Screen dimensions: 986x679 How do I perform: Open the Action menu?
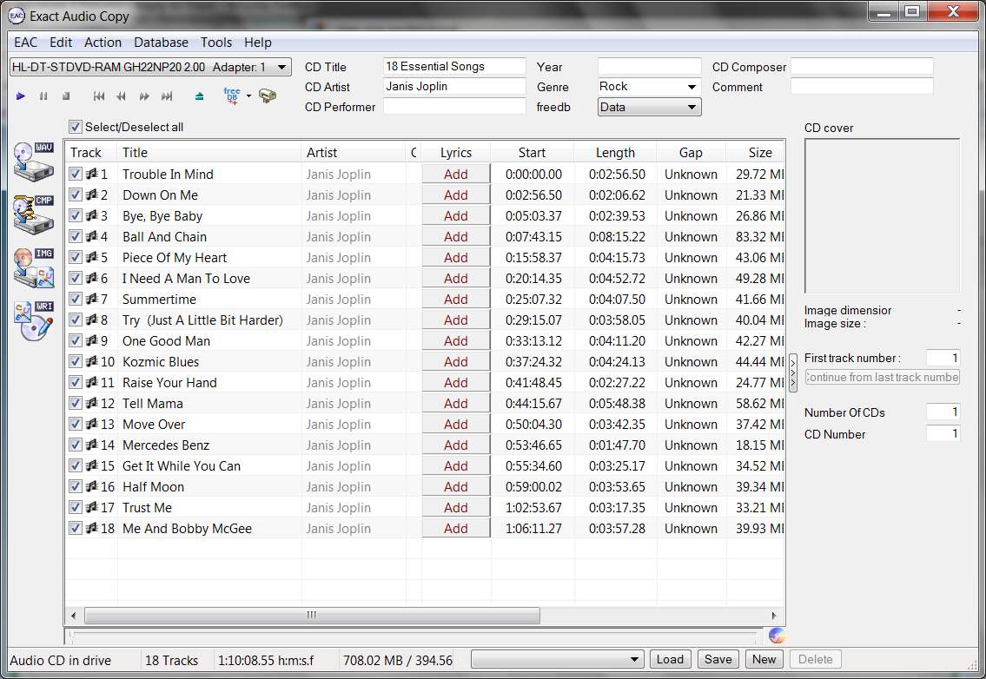(103, 43)
